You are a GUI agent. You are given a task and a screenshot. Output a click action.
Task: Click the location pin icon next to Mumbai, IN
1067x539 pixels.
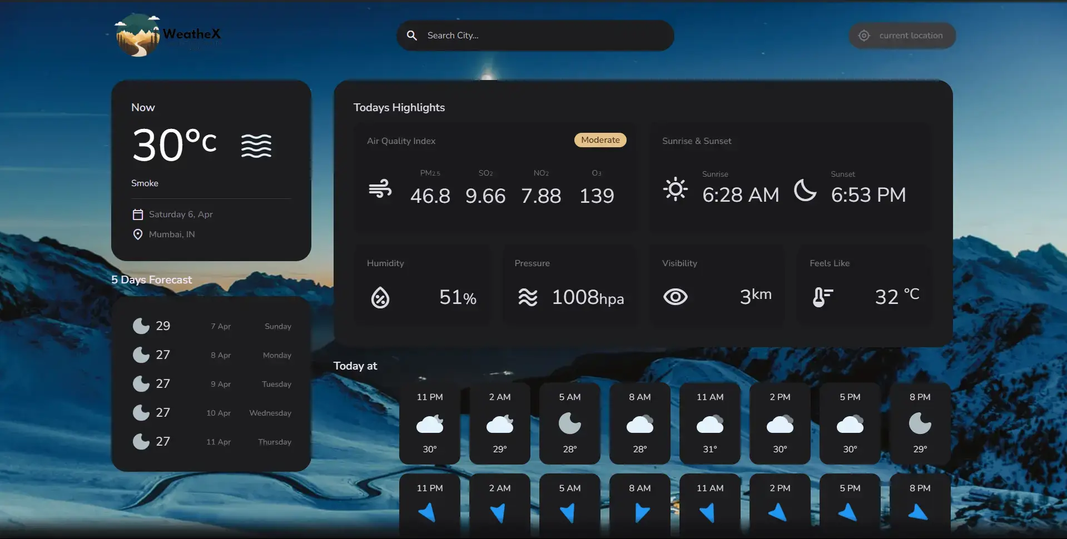[x=138, y=234]
